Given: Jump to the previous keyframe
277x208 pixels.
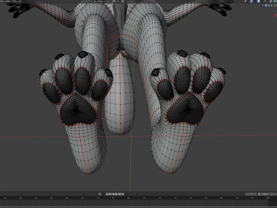Looking at the screenshot, I should (110, 194).
